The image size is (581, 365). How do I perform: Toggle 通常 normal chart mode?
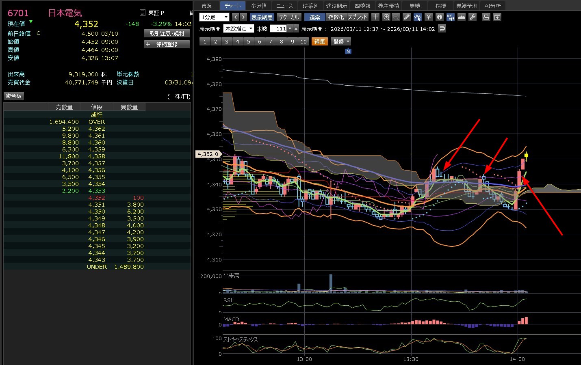point(314,17)
